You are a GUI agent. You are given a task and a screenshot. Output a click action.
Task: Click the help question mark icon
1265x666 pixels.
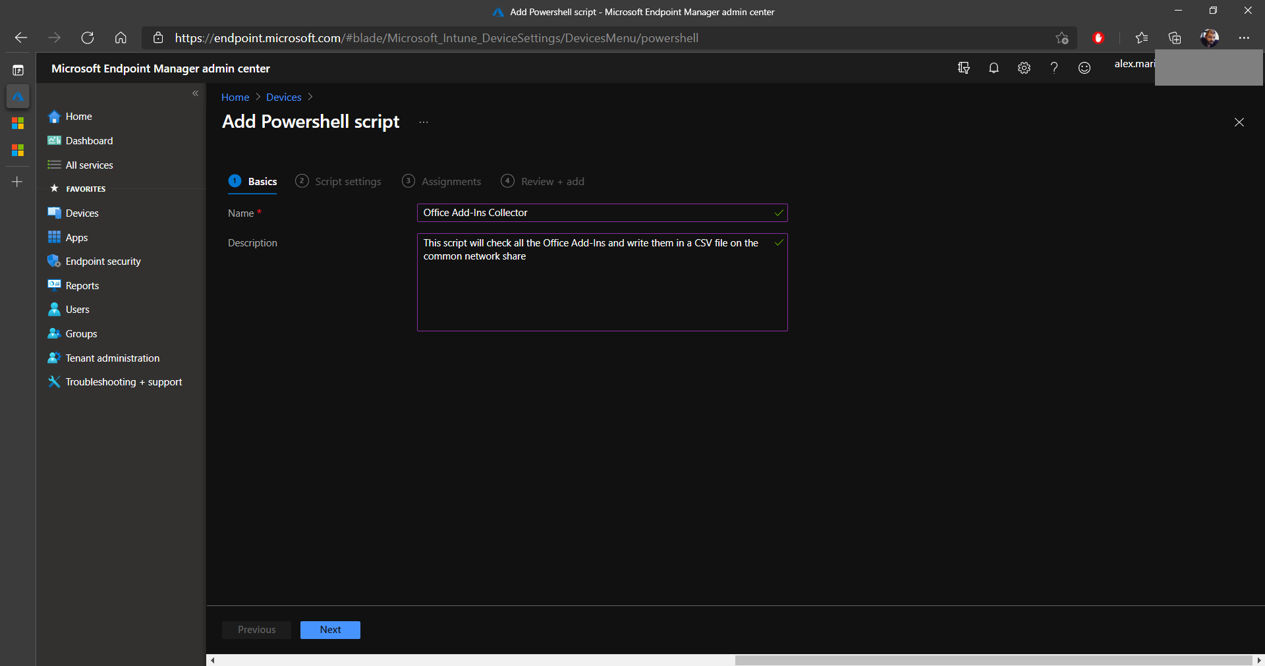[x=1054, y=68]
